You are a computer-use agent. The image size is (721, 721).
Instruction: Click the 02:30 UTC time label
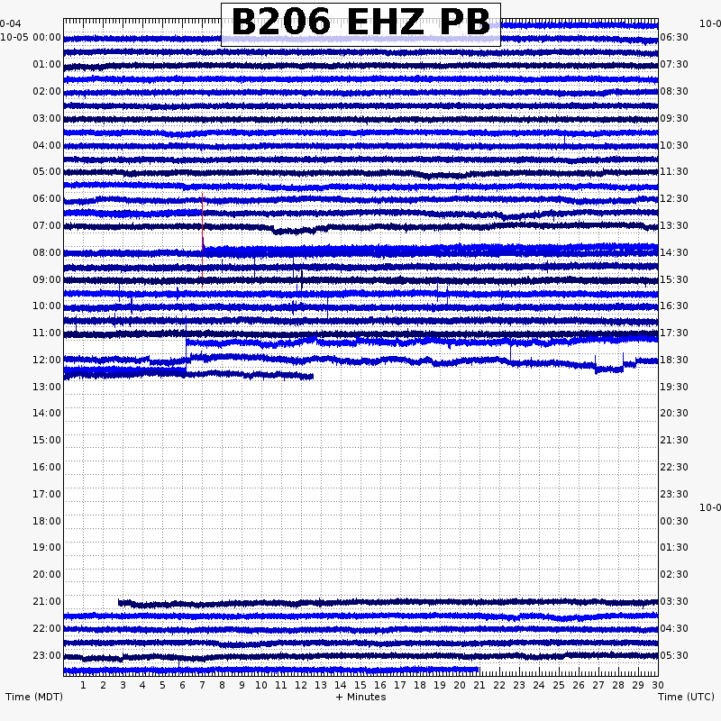tap(674, 574)
